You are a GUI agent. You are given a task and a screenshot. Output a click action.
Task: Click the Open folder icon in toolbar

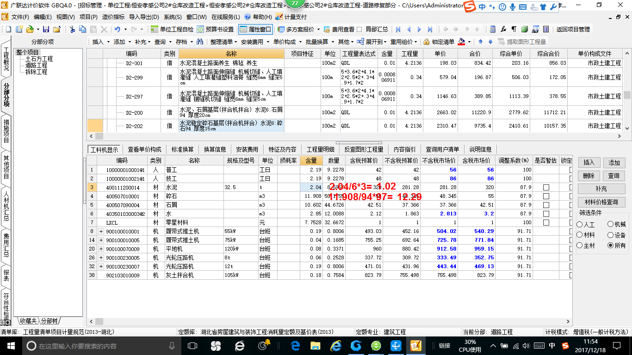[x=30, y=29]
